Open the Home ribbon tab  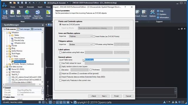tap(13, 7)
